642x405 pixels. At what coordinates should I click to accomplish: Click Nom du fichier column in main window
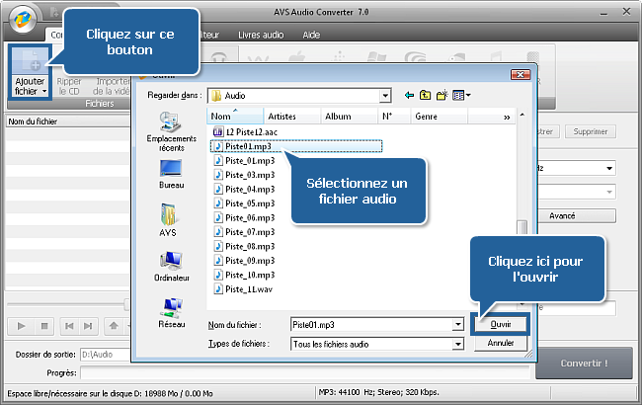pos(67,121)
